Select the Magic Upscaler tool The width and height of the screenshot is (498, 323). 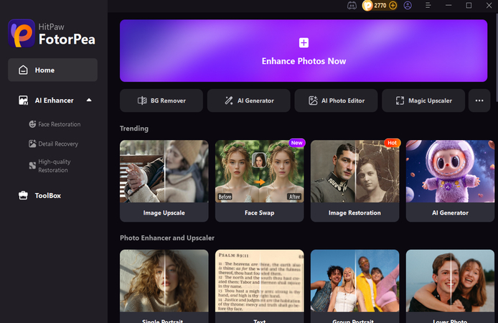pos(423,100)
